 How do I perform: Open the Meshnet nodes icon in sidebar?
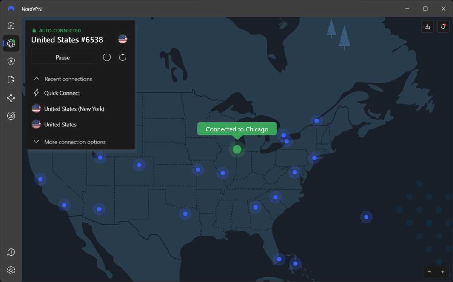point(11,98)
